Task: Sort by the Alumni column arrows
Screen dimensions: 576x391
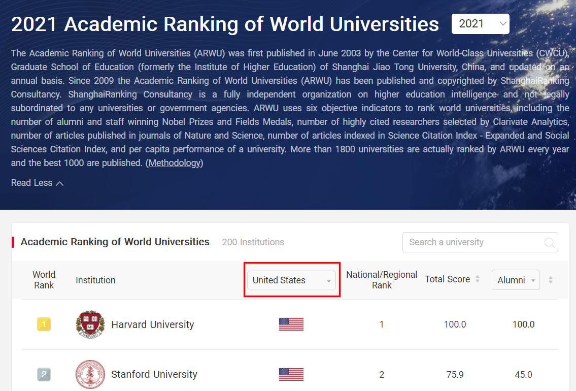Action: pos(550,280)
